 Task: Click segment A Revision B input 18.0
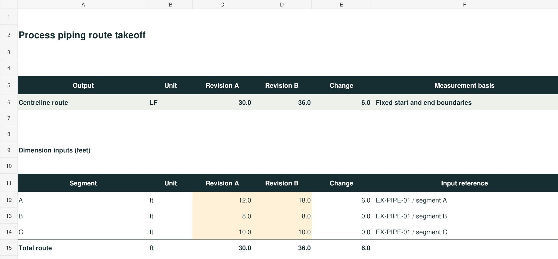282,200
